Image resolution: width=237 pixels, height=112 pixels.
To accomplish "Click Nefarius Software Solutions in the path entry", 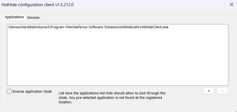I will pyautogui.click(x=96, y=27).
